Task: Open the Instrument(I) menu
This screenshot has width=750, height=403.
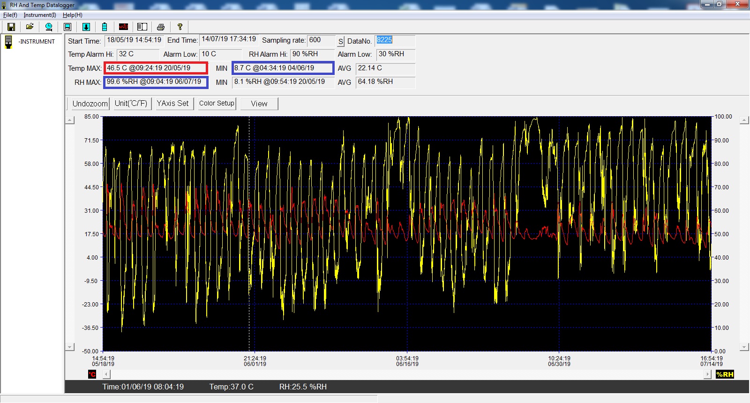Action: (x=40, y=15)
